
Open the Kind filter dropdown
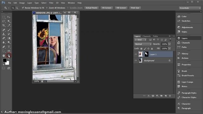click(x=140, y=40)
